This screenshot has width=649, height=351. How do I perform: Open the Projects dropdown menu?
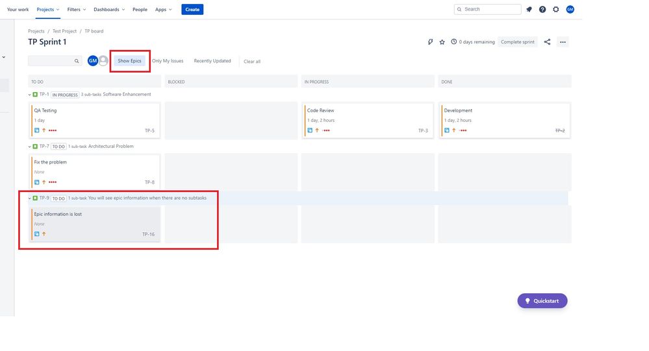48,9
